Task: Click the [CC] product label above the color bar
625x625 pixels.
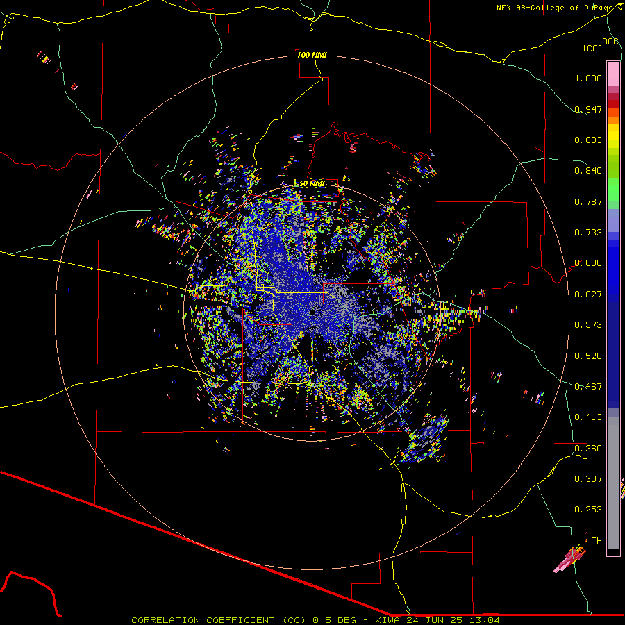Action: [592, 48]
